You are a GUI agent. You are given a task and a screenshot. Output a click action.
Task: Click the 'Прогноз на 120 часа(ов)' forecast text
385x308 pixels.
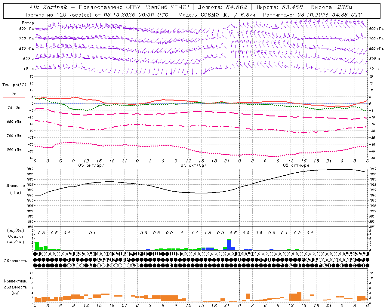click(x=58, y=15)
